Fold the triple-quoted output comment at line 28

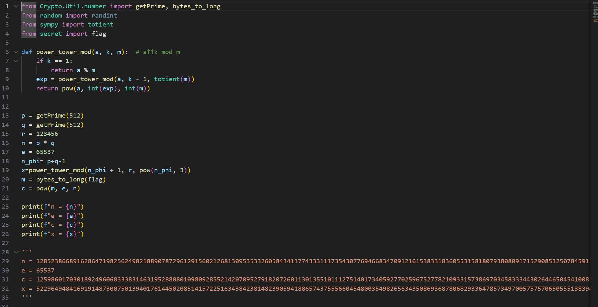point(16,252)
